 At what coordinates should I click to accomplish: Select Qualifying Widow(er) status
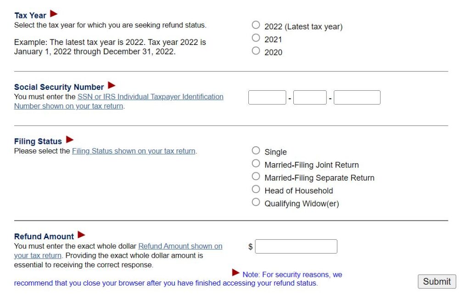pyautogui.click(x=256, y=202)
